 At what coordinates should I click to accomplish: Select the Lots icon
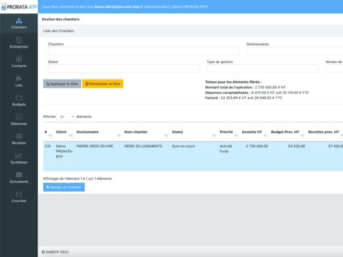click(19, 78)
